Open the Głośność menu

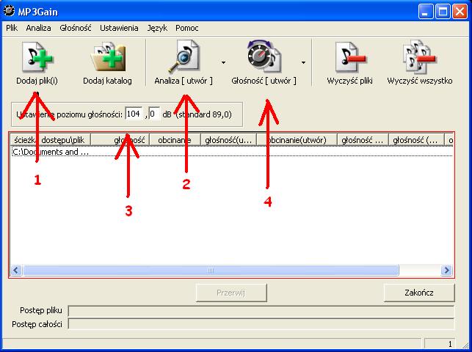tap(76, 28)
